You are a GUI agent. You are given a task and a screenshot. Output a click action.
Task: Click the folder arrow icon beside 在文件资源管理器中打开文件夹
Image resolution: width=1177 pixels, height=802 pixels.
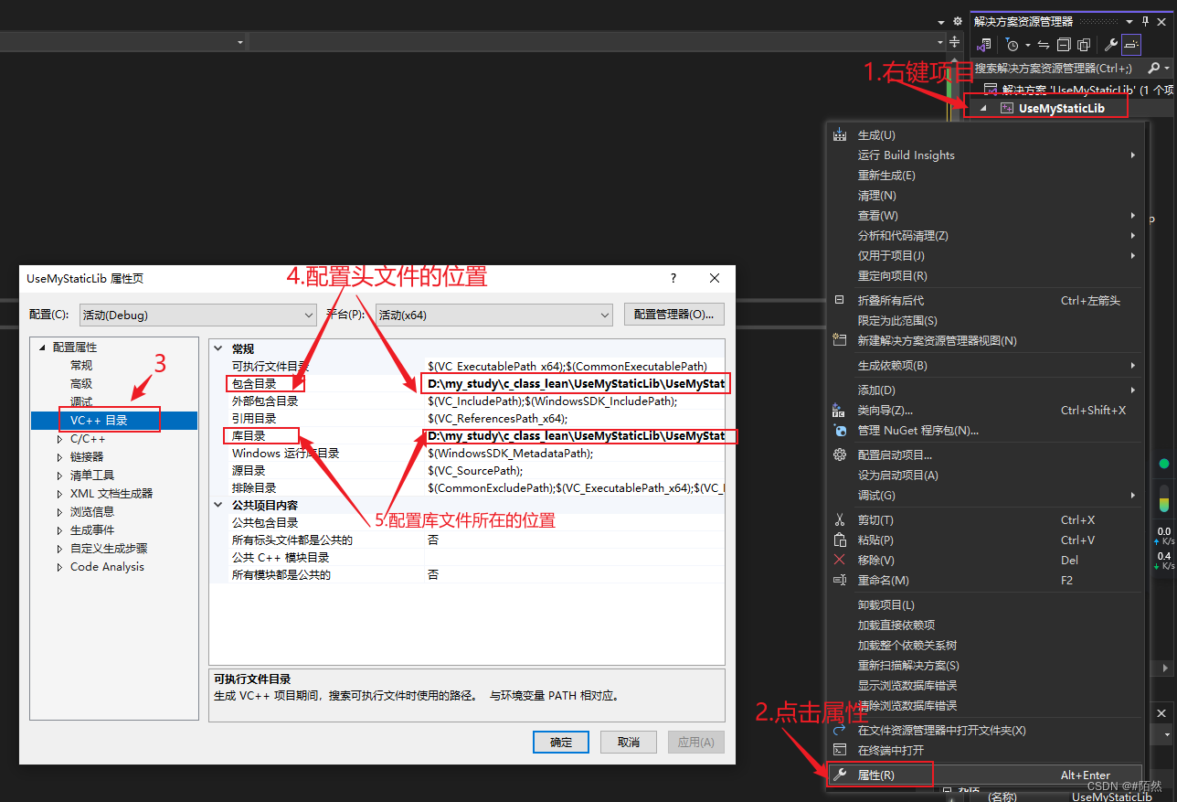pos(840,731)
